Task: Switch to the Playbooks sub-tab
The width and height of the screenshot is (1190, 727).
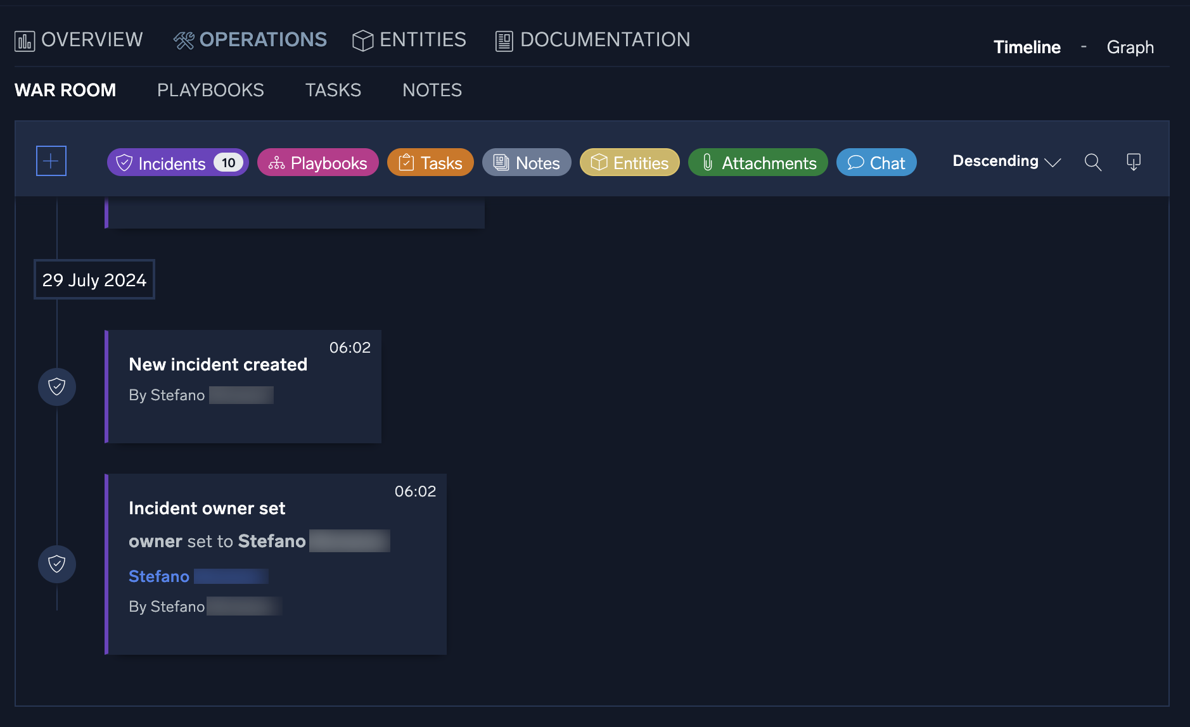Action: [210, 90]
